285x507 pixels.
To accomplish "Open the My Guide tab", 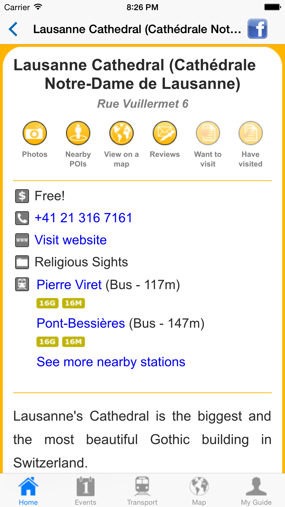I will click(x=256, y=491).
